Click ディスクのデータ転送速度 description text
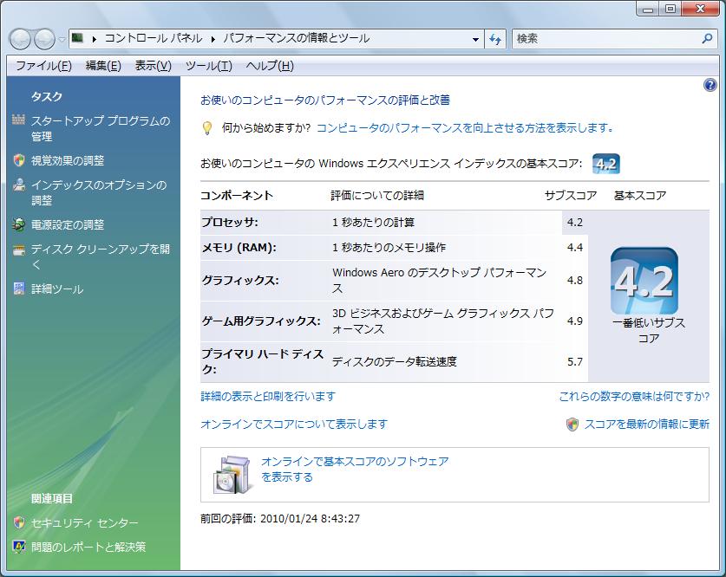This screenshot has width=726, height=577. pos(395,361)
